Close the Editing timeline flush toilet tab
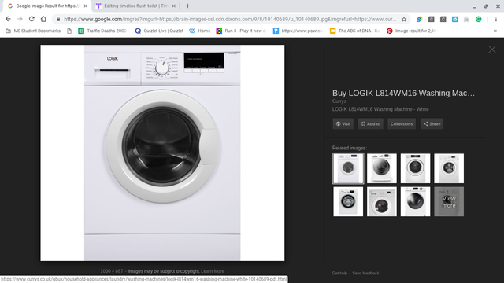The height and width of the screenshot is (283, 504). tap(173, 6)
